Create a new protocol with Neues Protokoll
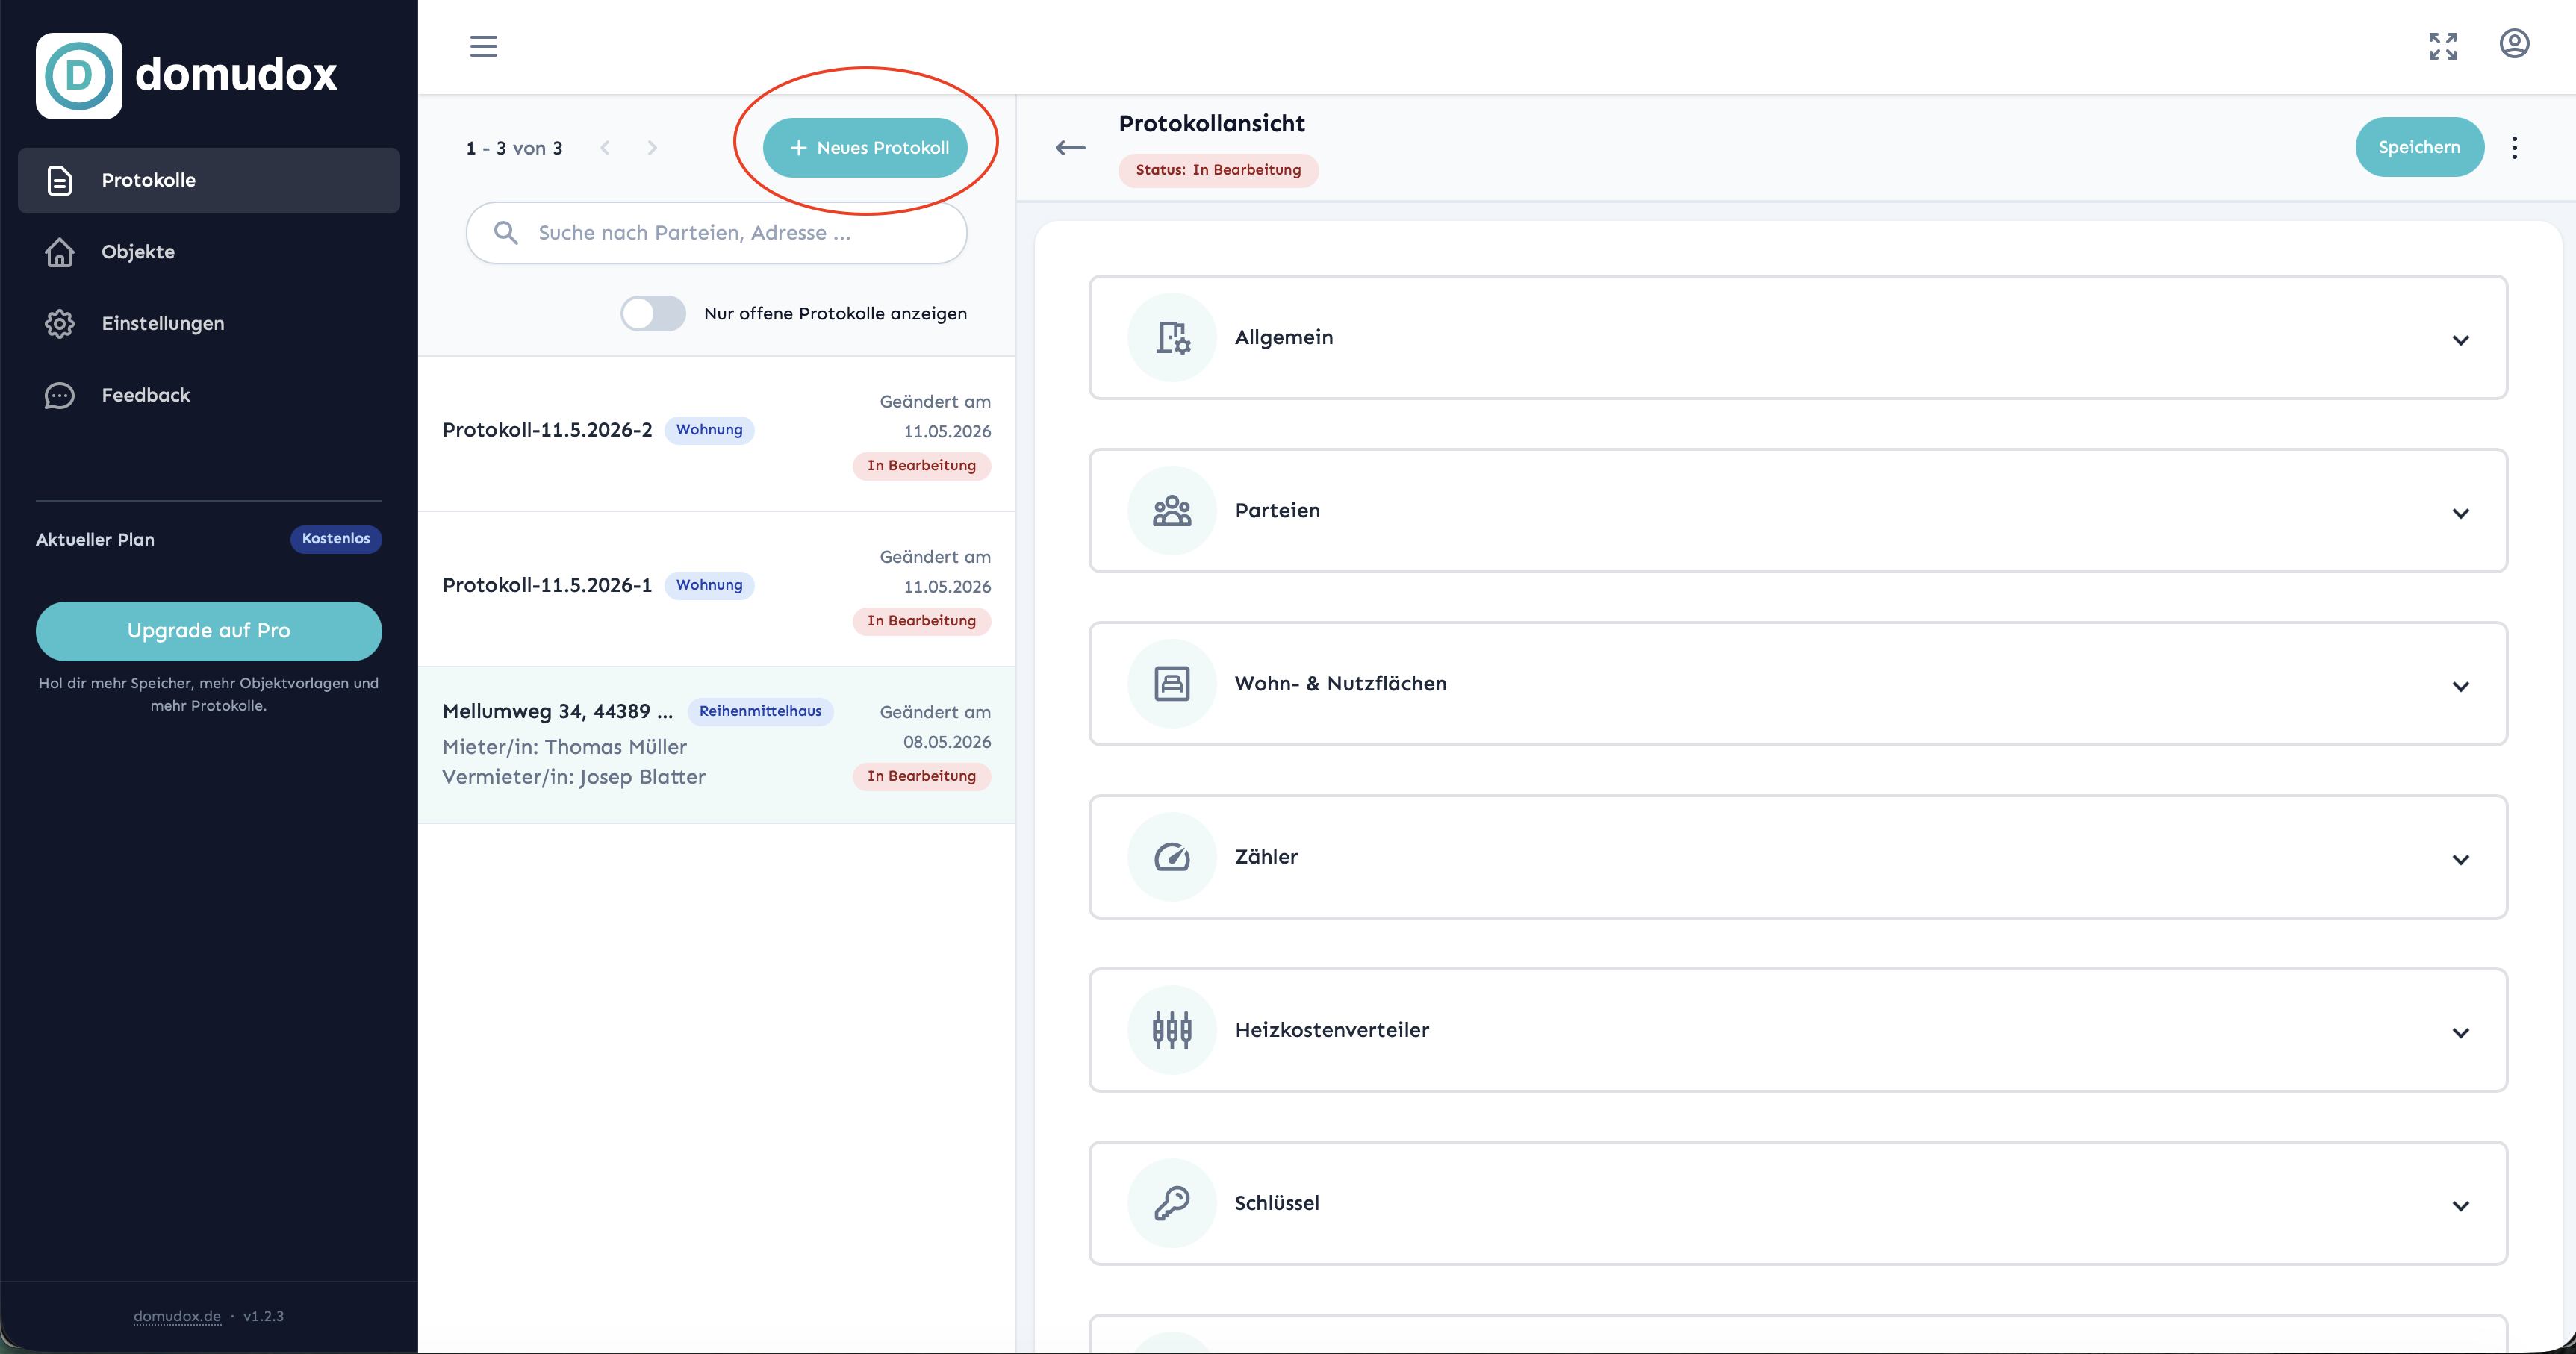 [x=865, y=148]
